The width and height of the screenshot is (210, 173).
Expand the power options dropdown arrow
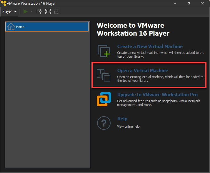coord(32,11)
